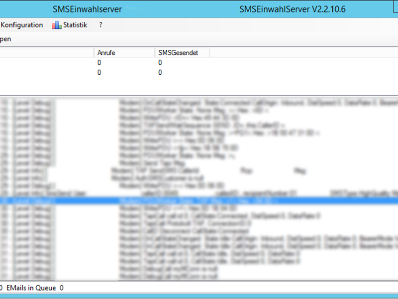Click the SMSGesendet column header
This screenshot has height=299, width=398.
coord(182,52)
